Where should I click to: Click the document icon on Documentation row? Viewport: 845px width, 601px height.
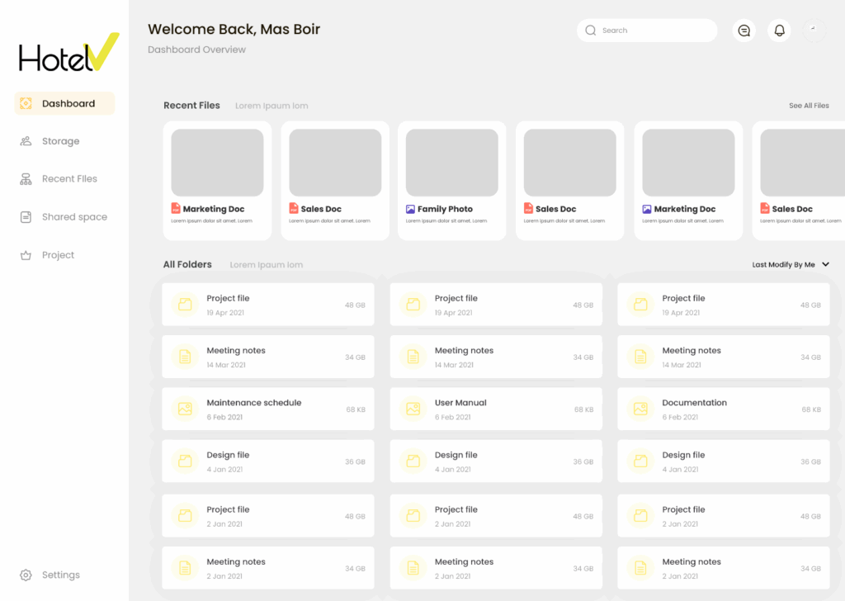point(640,409)
